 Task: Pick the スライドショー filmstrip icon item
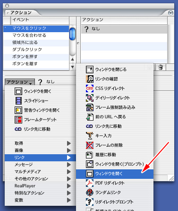18,101
